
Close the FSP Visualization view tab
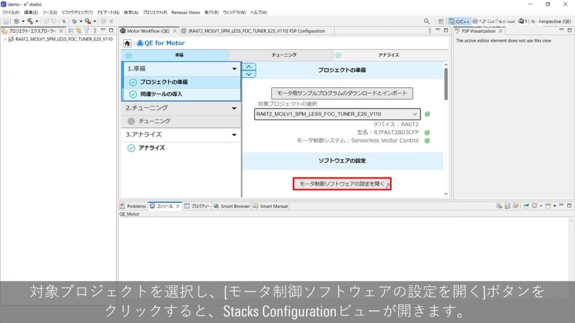[501, 31]
